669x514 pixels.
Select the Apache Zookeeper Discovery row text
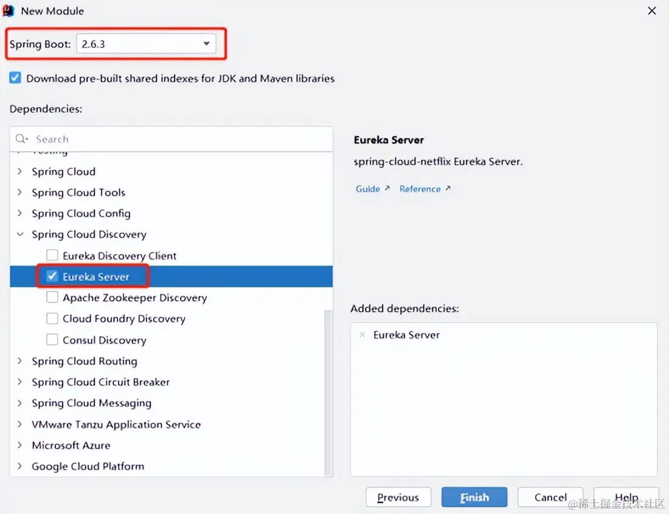(x=135, y=298)
